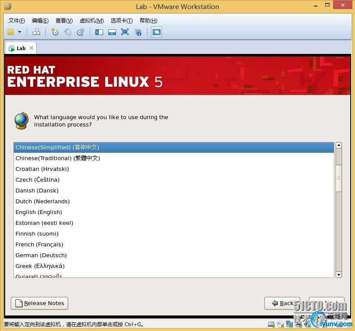
Task: Select Estonian (eesti keel) language
Action: pyautogui.click(x=174, y=223)
